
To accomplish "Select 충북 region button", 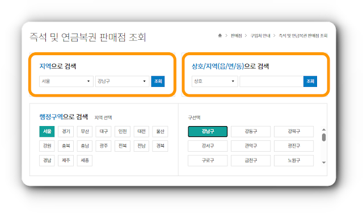I will 66,146.
